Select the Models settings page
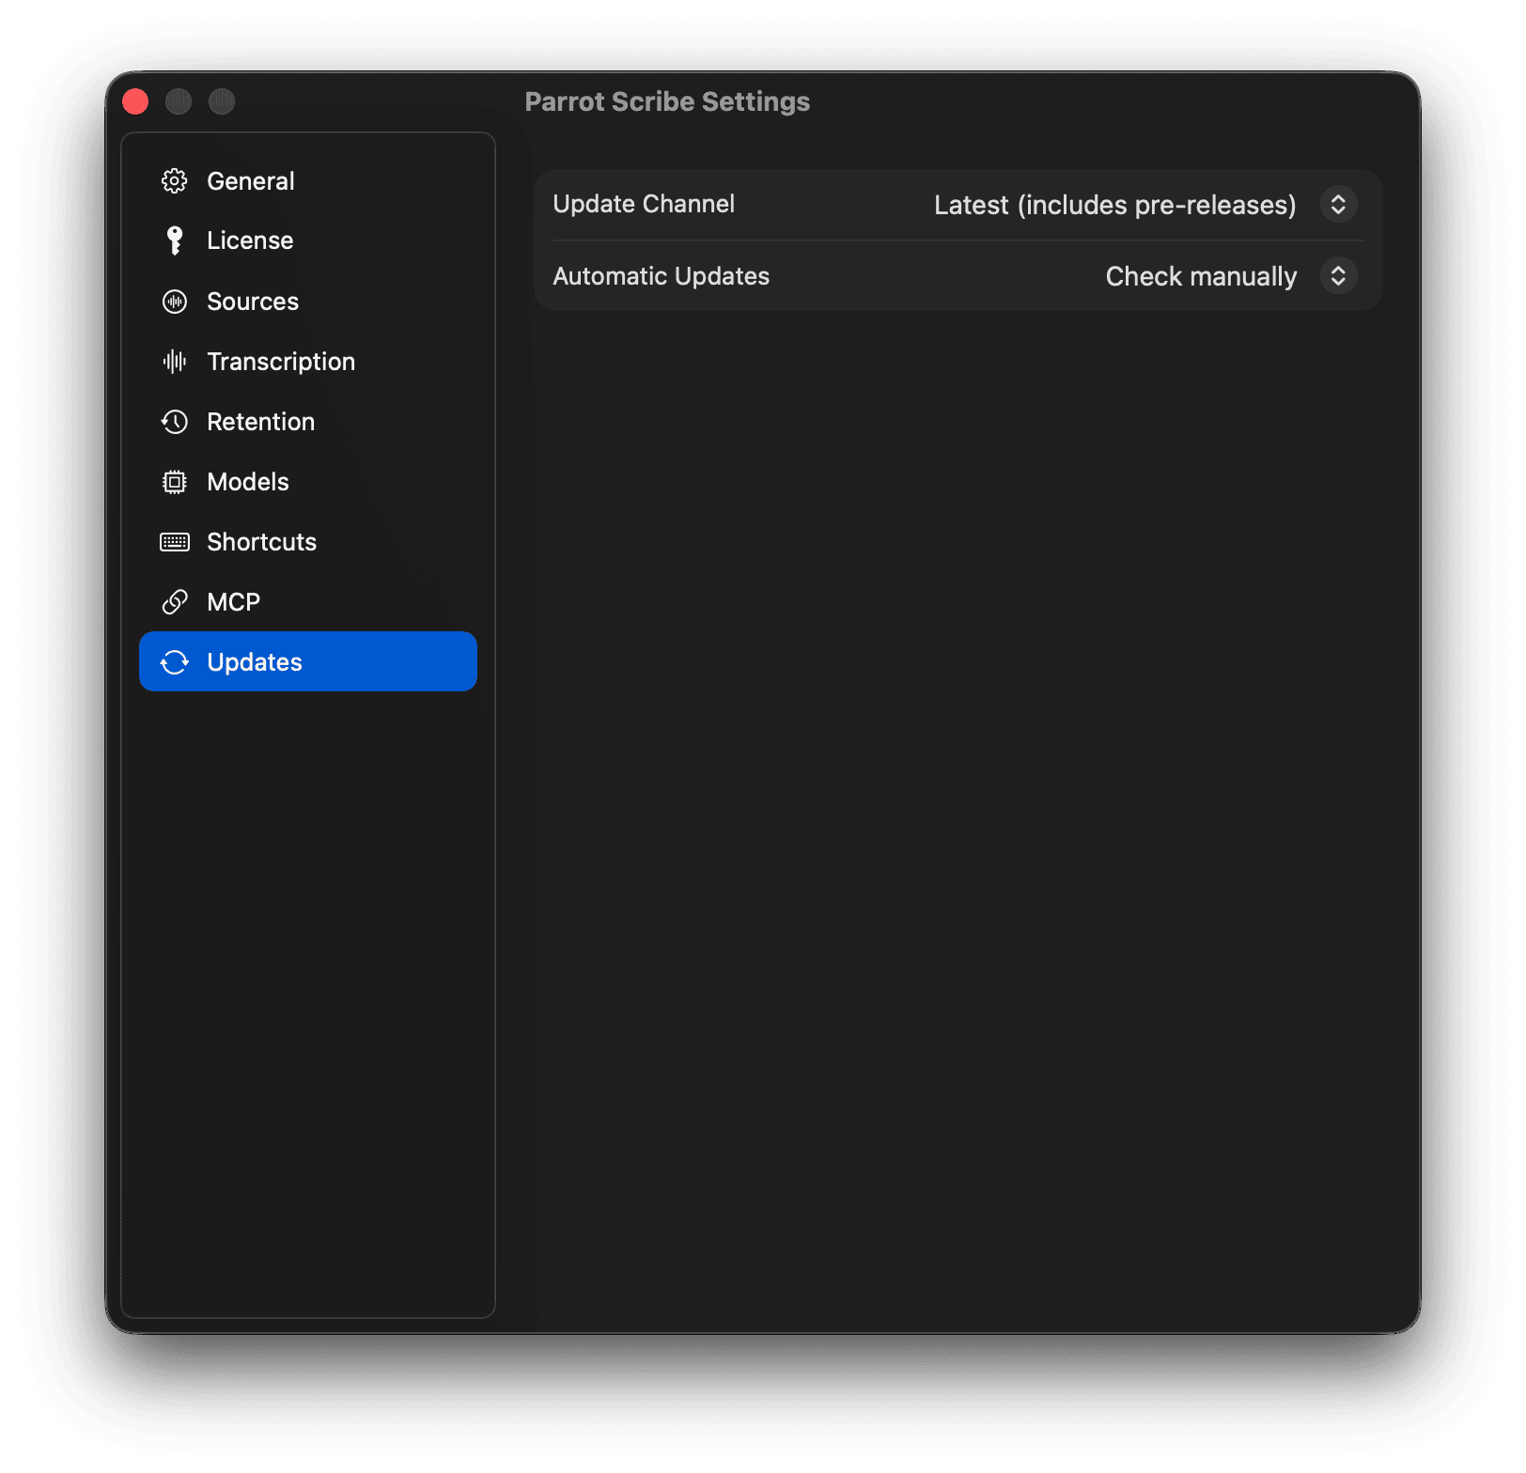This screenshot has width=1526, height=1473. click(x=247, y=481)
